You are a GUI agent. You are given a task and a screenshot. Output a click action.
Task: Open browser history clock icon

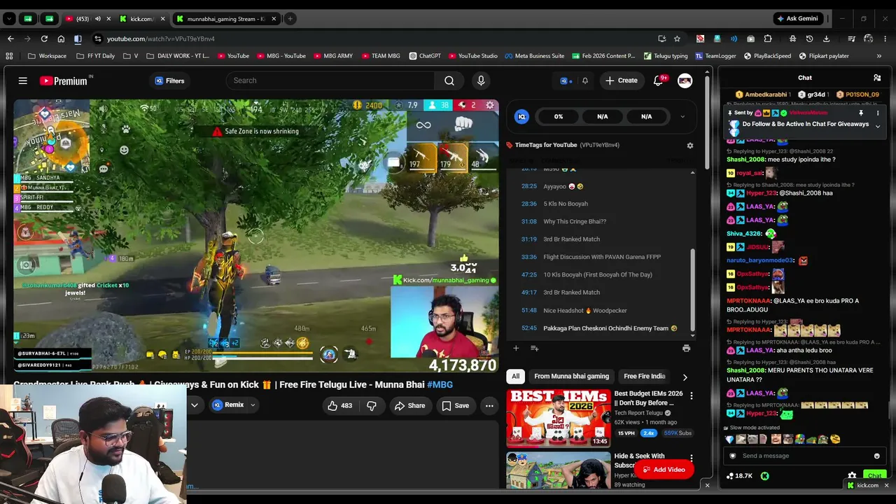point(810,38)
